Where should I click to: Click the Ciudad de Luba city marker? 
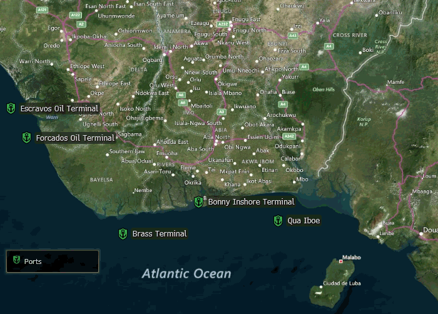[x=322, y=286]
